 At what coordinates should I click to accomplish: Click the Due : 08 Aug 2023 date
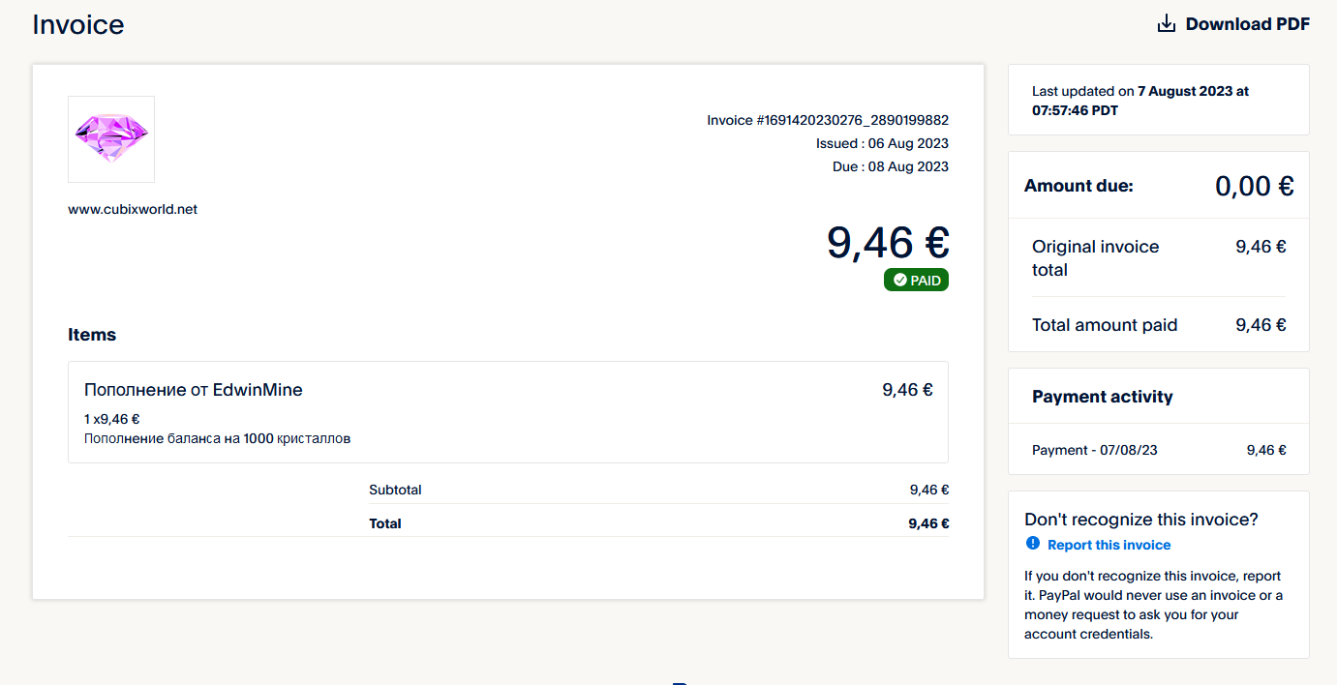pyautogui.click(x=890, y=166)
